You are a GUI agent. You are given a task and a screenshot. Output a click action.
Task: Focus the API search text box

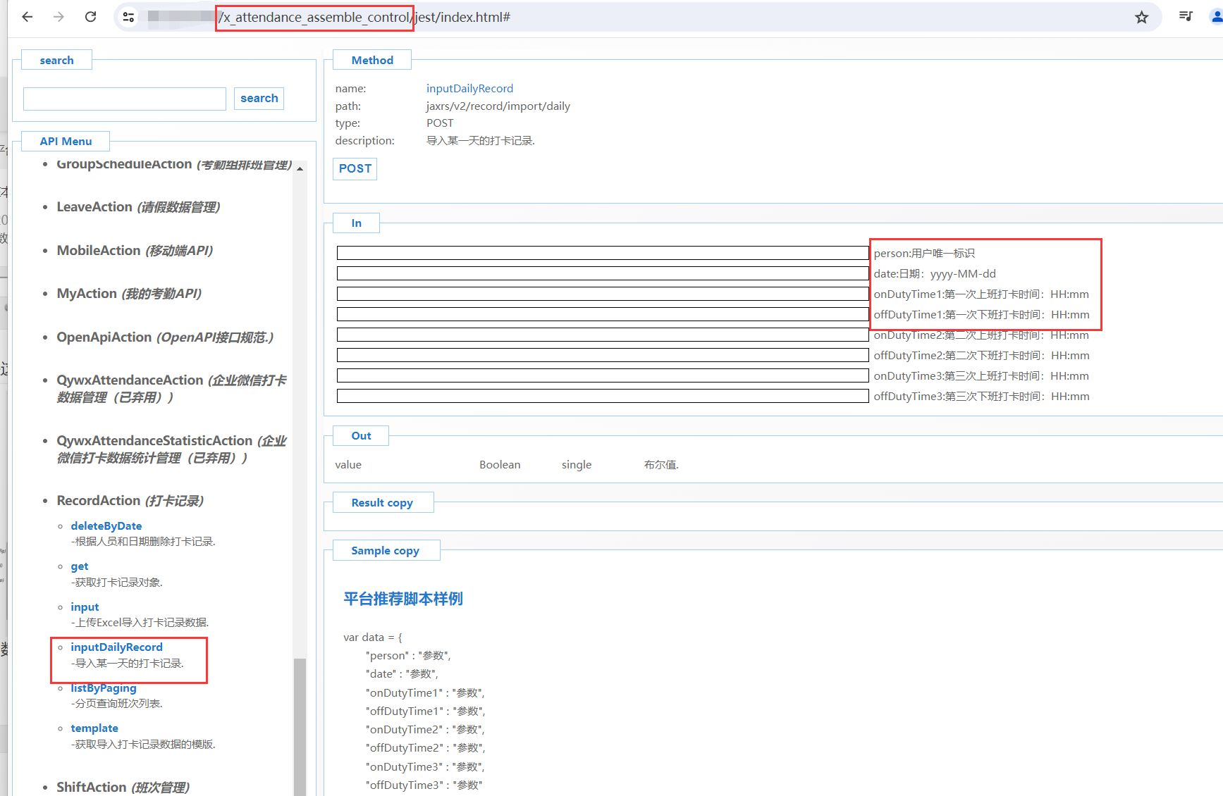pos(125,99)
